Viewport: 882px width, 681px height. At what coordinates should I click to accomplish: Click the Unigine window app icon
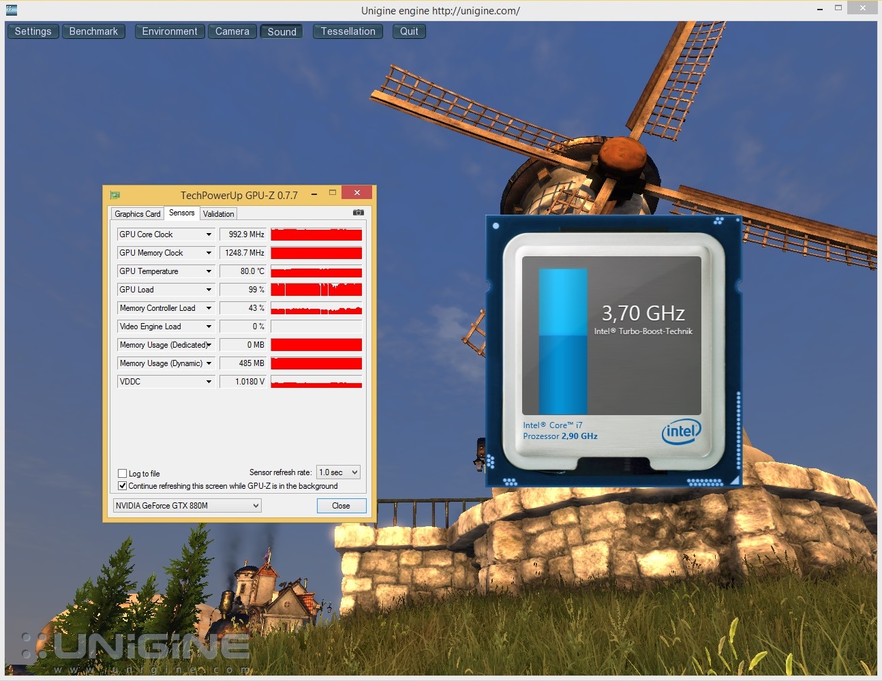11,10
